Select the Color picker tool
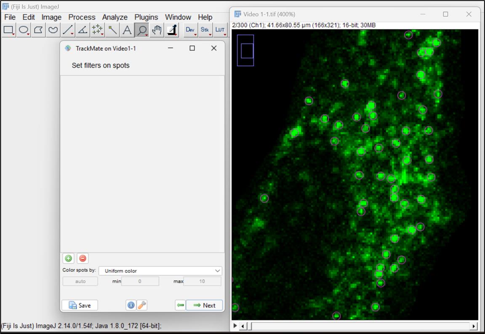Viewport: 485px width, 334px height. click(172, 30)
